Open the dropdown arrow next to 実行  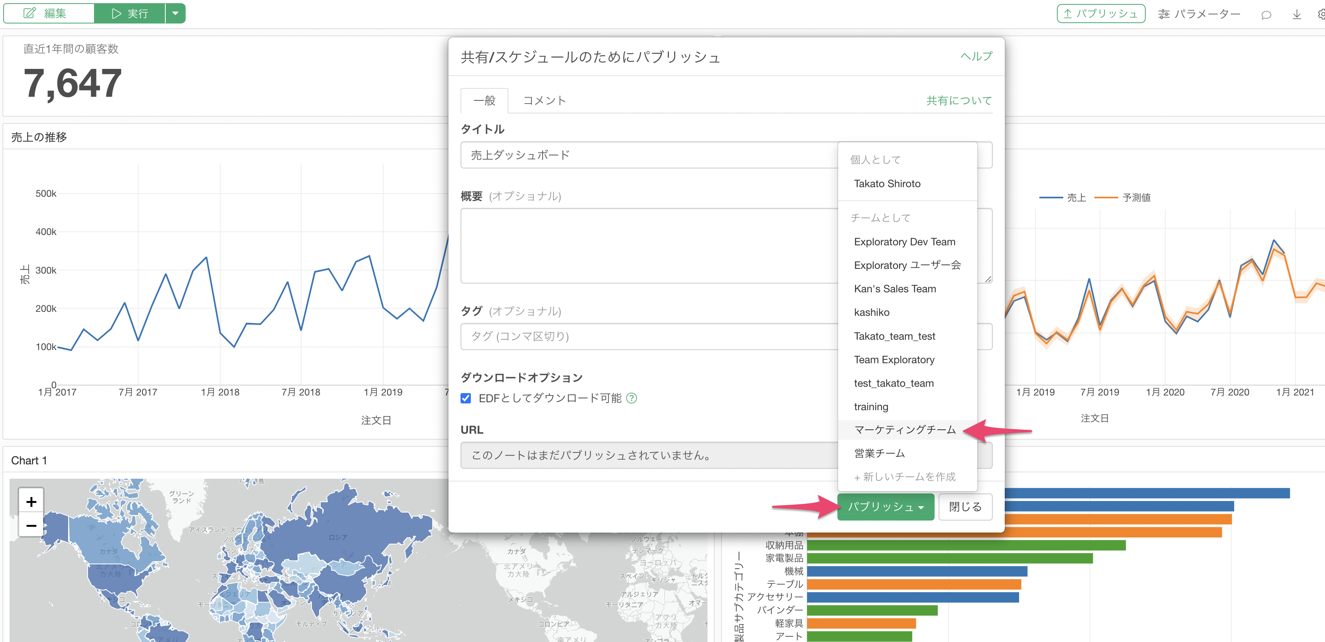[x=175, y=14]
